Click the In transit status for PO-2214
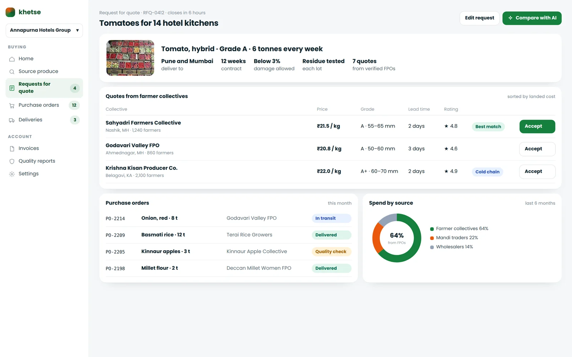This screenshot has width=572, height=357. coord(331,218)
